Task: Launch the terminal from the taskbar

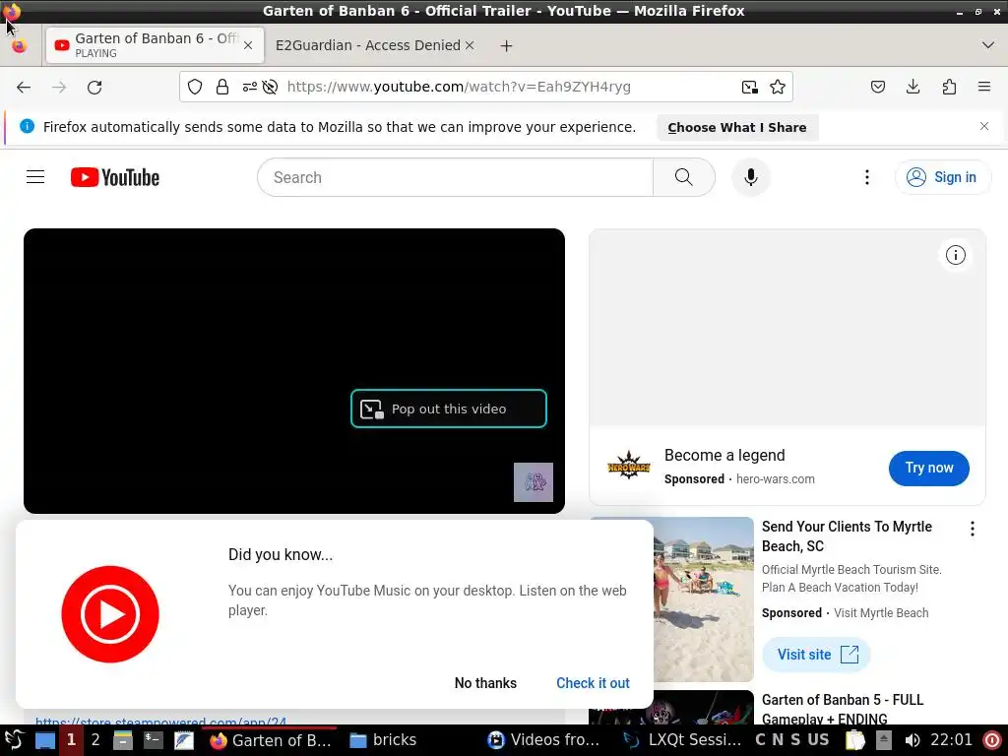Action: point(153,740)
